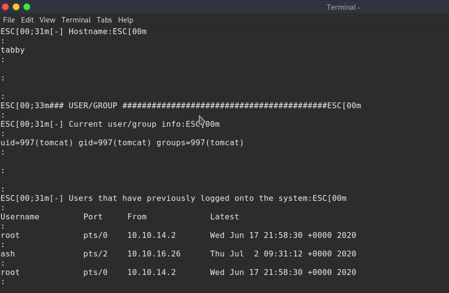Open the Help menu
The image size is (449, 293).
125,20
